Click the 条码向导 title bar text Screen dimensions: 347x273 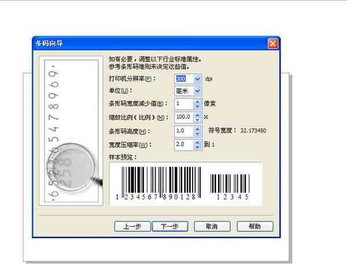coord(49,43)
